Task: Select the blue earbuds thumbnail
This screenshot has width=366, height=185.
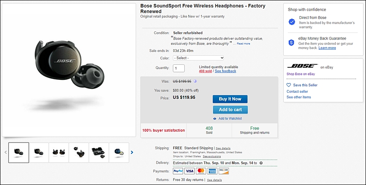Action: click(x=119, y=153)
